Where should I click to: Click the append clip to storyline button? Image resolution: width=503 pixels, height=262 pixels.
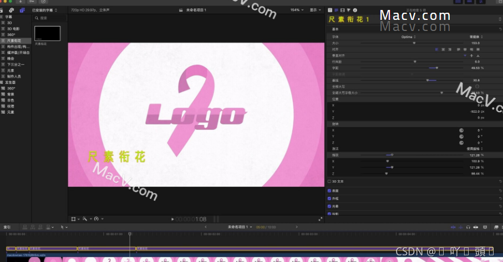point(40,227)
